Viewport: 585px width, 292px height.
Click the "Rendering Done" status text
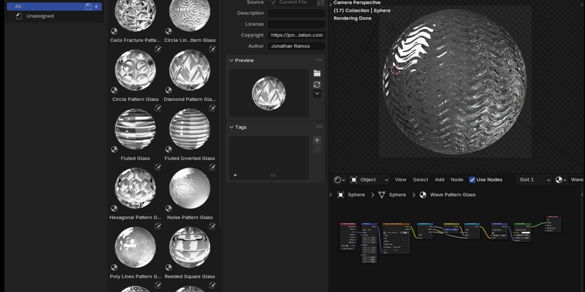click(353, 18)
